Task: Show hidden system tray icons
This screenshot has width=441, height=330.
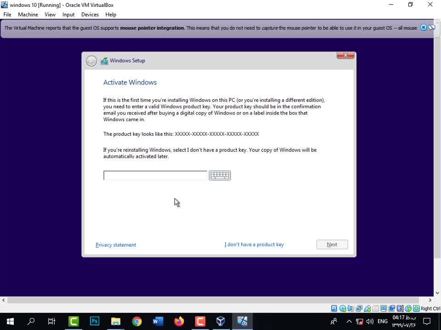Action: [x=349, y=321]
